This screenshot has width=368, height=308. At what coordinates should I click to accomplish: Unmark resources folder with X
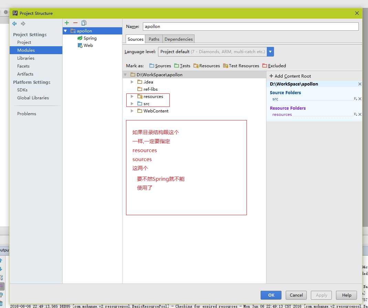tap(360, 114)
